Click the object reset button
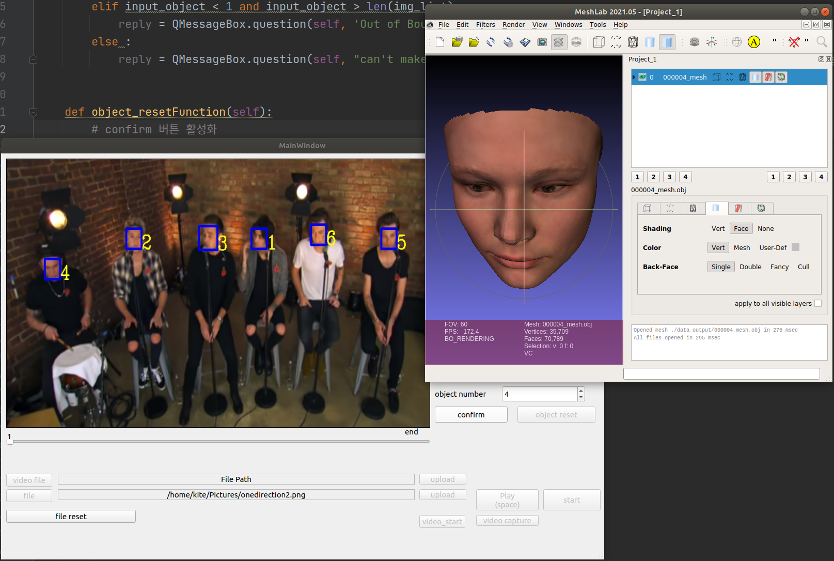 point(556,414)
